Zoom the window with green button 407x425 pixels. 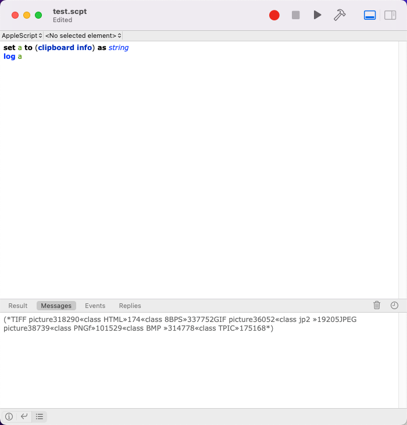(38, 15)
